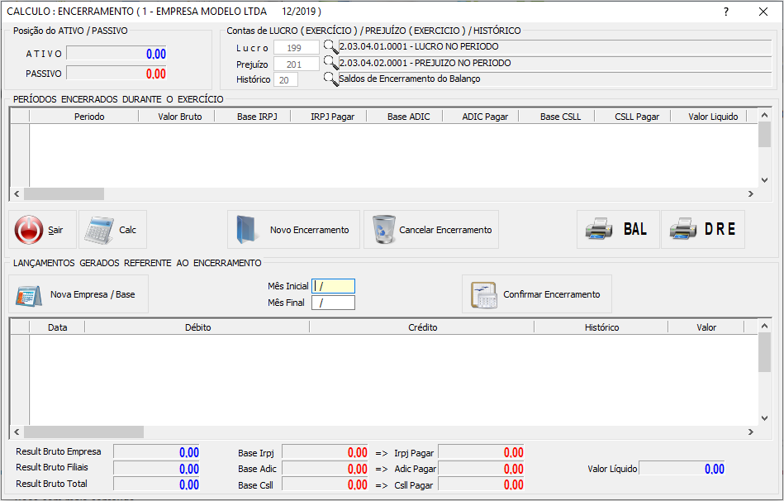Click the CSLL Pagar column header
This screenshot has width=784, height=501.
(633, 117)
